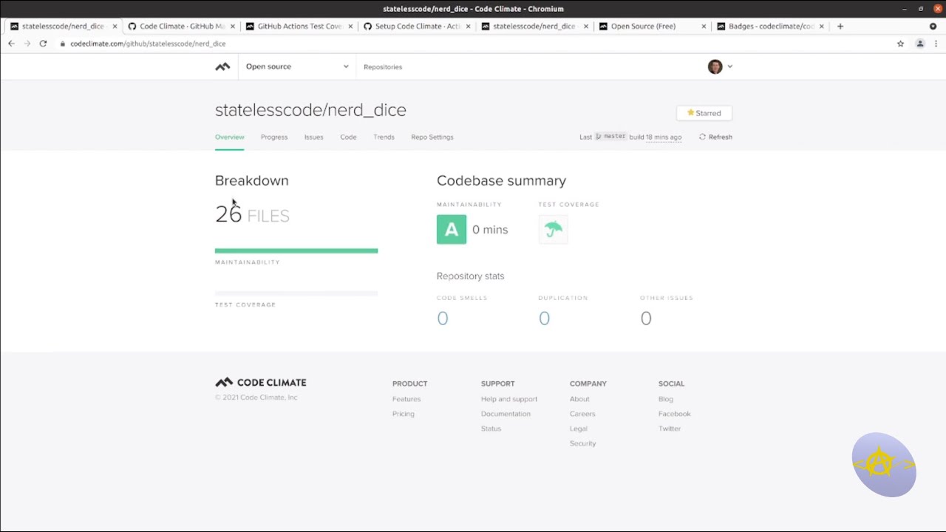This screenshot has height=532, width=946.
Task: Click the '18 mins ago' build time
Action: [663, 137]
